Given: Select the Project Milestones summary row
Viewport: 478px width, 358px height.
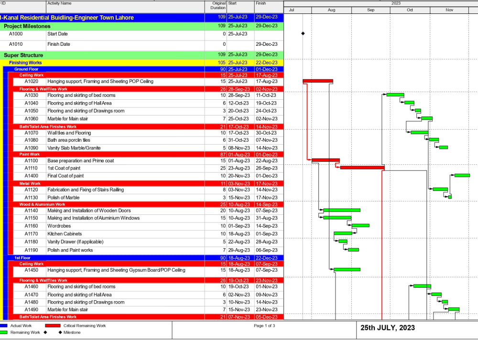Looking at the screenshot, I should click(x=29, y=26).
